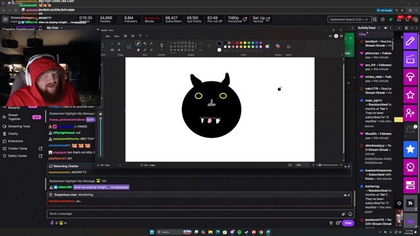Click the Redo arrow in Paint
This screenshot has height=236, width=420.
pyautogui.click(x=147, y=36)
